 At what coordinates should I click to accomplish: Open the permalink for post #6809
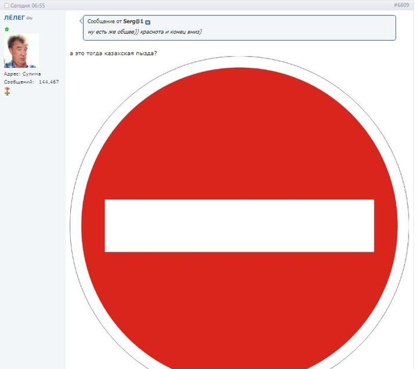[x=401, y=5]
